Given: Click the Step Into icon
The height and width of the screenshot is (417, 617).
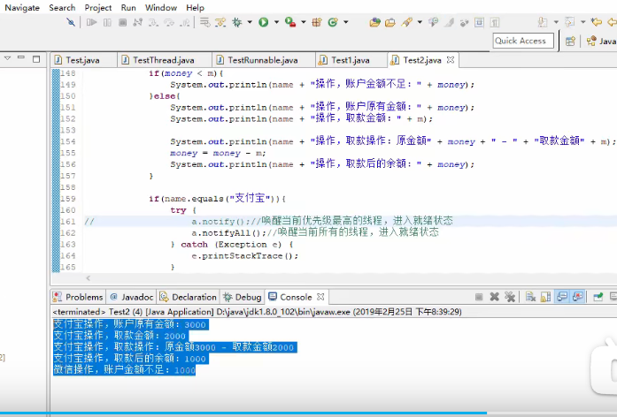Looking at the screenshot, I should (x=153, y=22).
